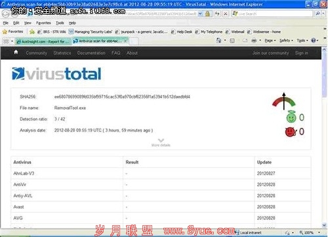The image size is (328, 237).
Task: Click the AhnLab-V3 antivirus row
Action: click(x=161, y=173)
